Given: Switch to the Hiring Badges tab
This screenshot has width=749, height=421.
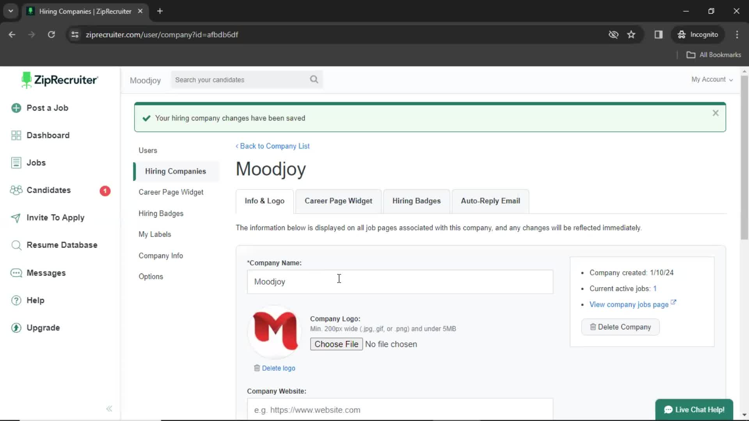Looking at the screenshot, I should click(416, 201).
